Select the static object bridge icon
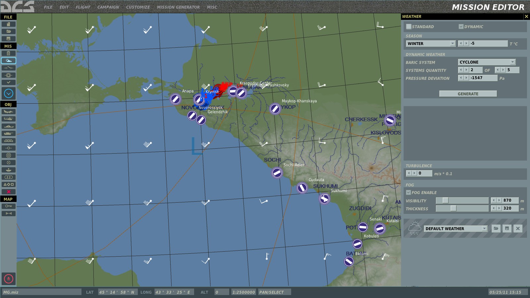This screenshot has width=530, height=298. [9, 141]
